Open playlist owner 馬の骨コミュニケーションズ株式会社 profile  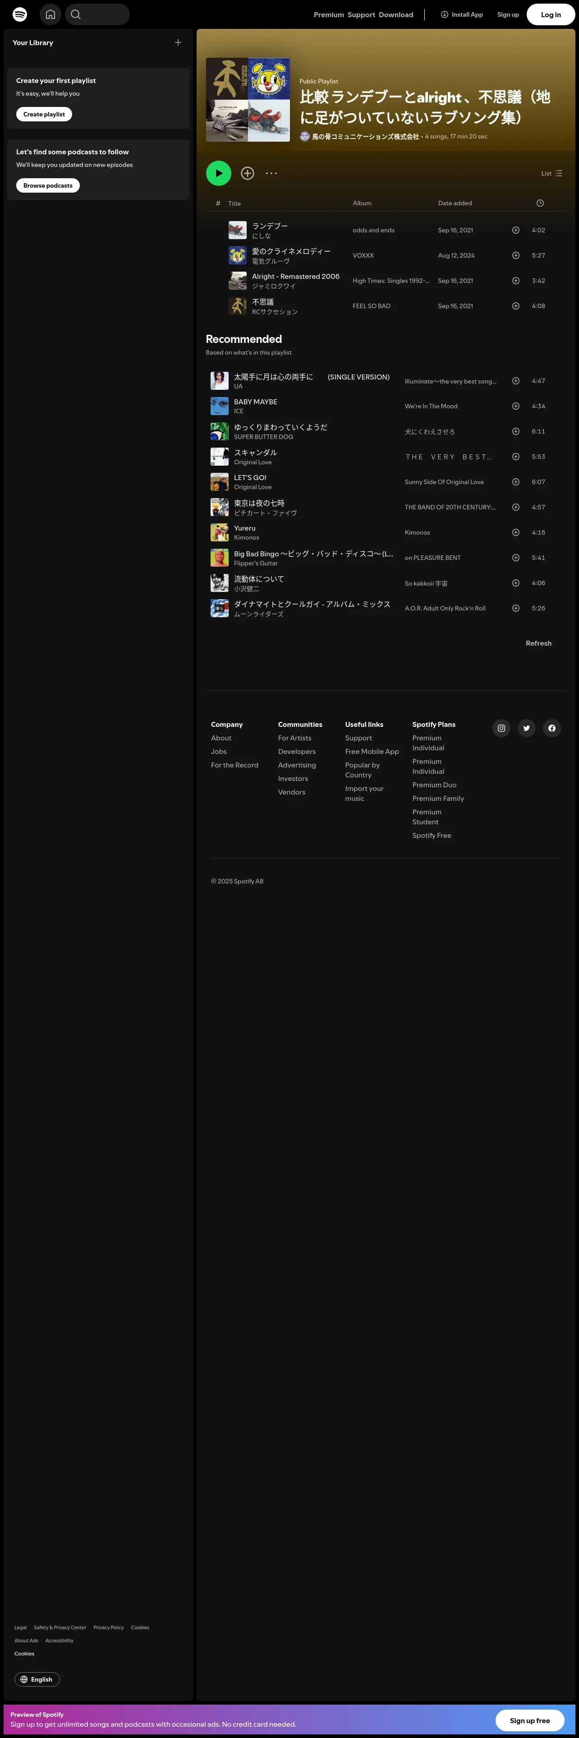(x=365, y=136)
